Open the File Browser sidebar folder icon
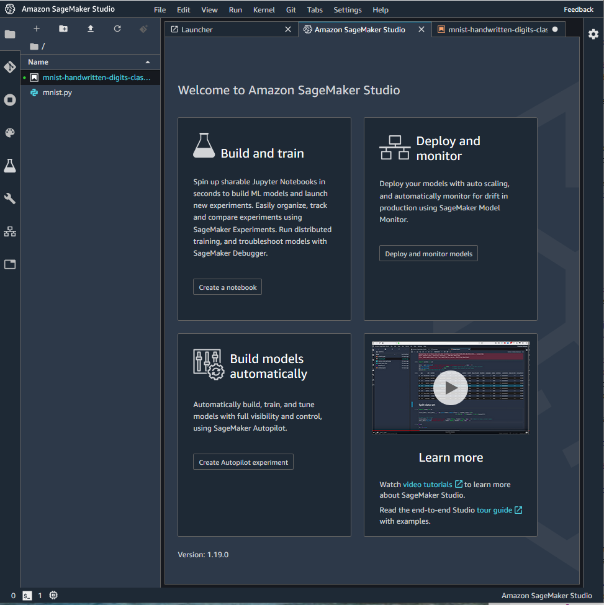The width and height of the screenshot is (604, 605). [x=10, y=34]
